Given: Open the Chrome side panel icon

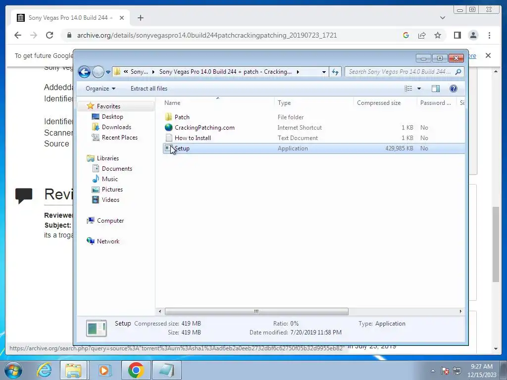Looking at the screenshot, I should (457, 35).
